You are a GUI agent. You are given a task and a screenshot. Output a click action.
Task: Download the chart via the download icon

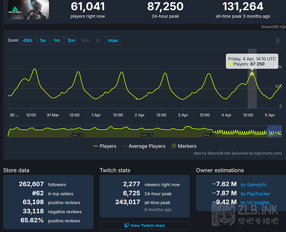[278, 40]
